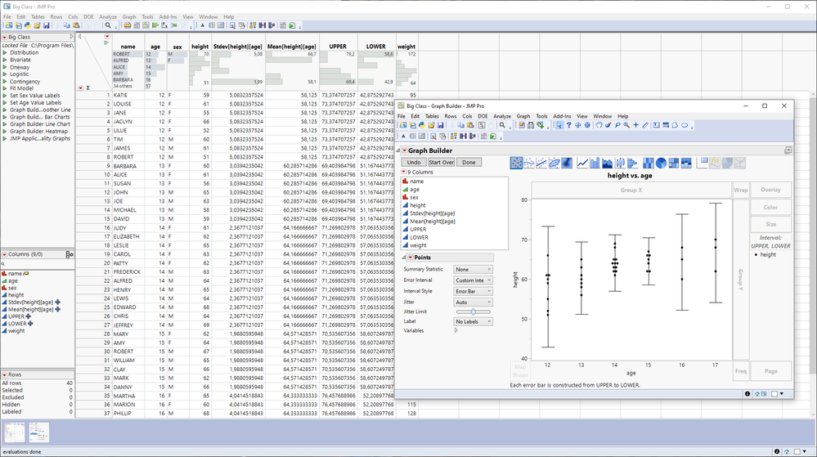Open Columns (9/0) red triangle menu
The image size is (817, 457).
[x=4, y=254]
